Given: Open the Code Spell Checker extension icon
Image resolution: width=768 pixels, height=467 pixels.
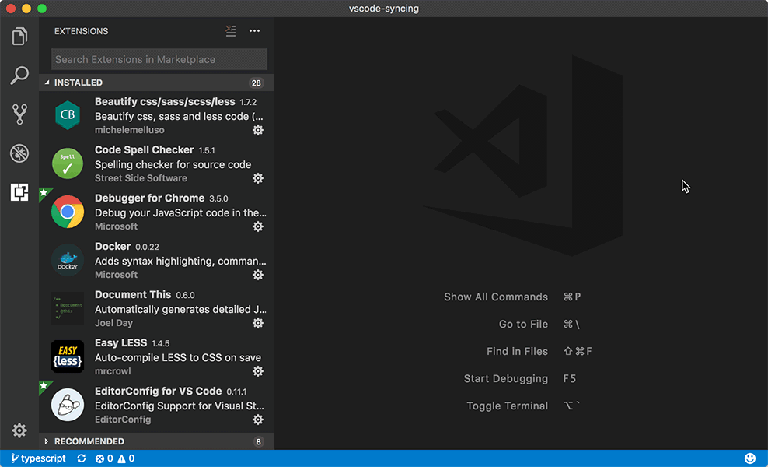Looking at the screenshot, I should tap(68, 163).
